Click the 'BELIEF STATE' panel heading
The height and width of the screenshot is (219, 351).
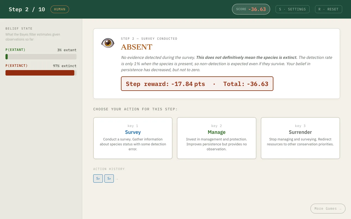click(19, 28)
